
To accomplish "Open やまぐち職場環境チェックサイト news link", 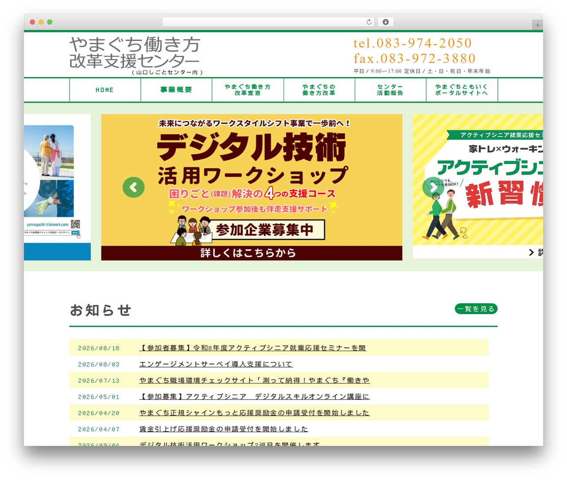I will coord(254,380).
